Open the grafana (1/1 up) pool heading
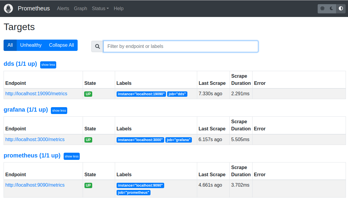 point(26,110)
